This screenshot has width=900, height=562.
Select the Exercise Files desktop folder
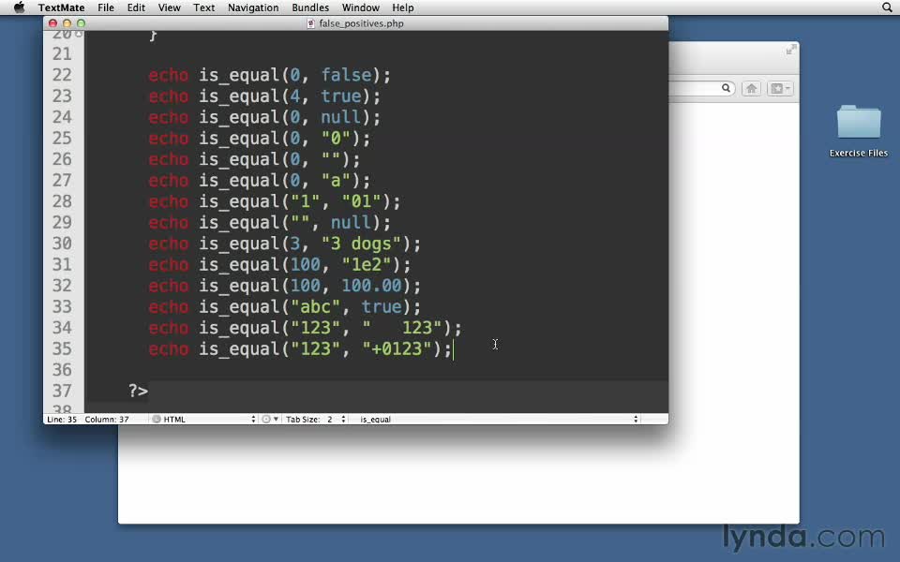(x=859, y=130)
